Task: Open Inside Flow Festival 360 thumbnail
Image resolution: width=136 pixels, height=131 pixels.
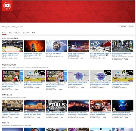Action: [x=79, y=46]
